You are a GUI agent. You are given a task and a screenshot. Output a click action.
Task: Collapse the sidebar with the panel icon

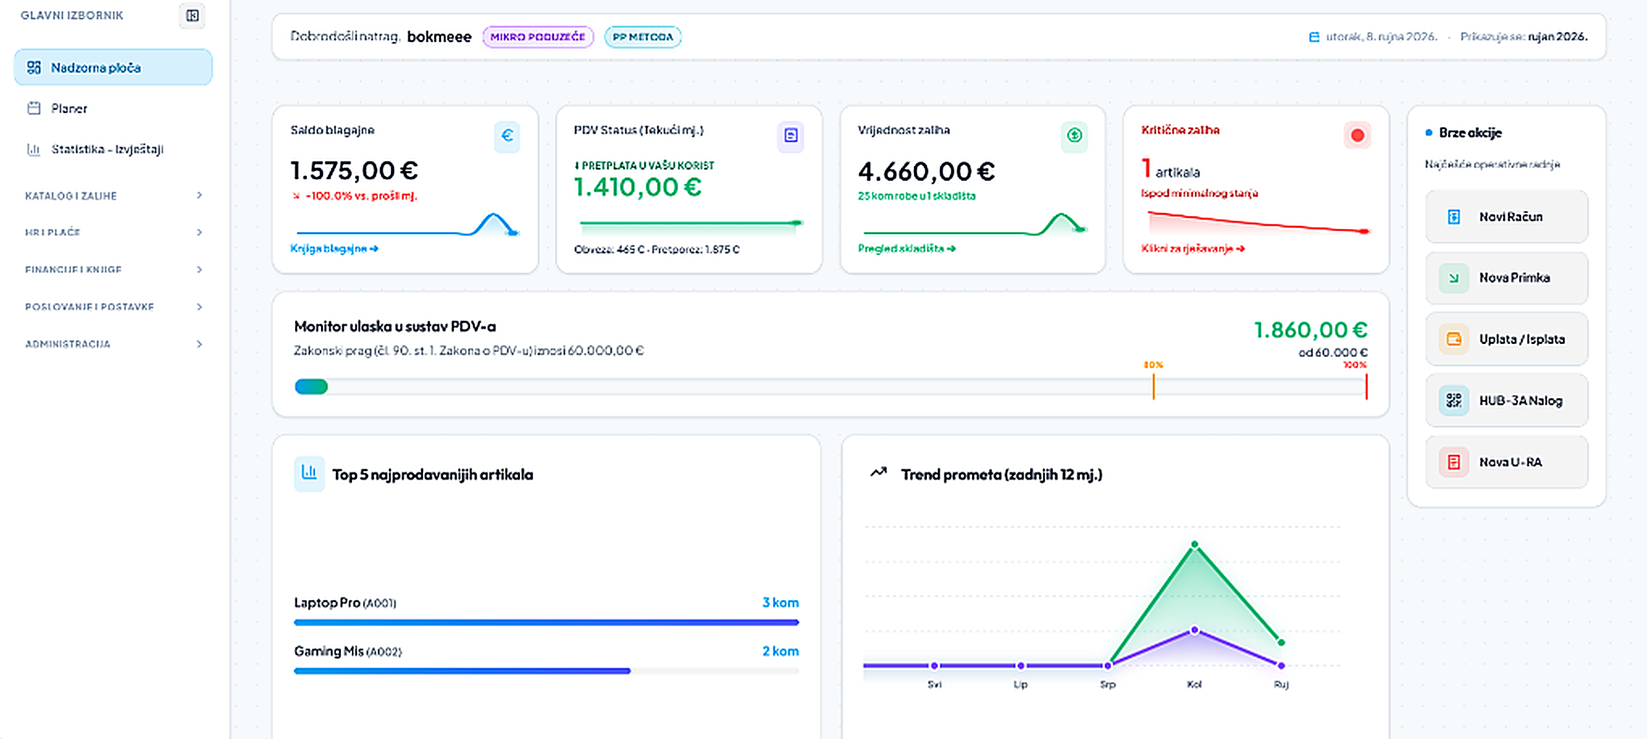[192, 15]
